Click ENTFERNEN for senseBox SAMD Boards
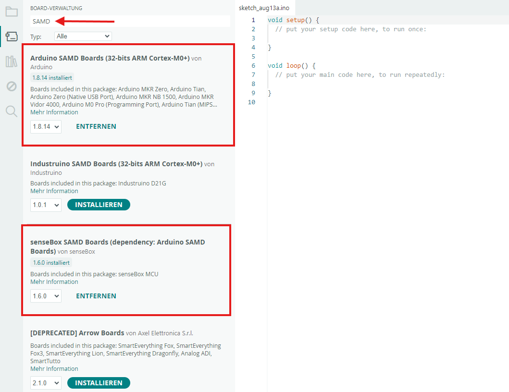This screenshot has height=392, width=509. pos(96,296)
